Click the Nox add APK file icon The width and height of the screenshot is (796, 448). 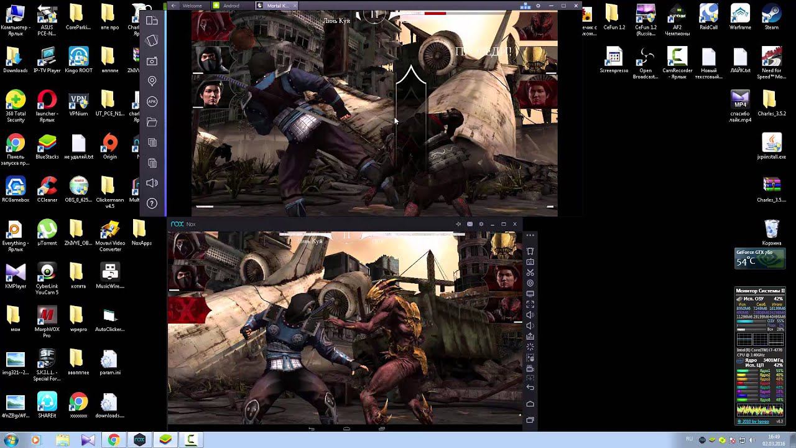pyautogui.click(x=530, y=337)
